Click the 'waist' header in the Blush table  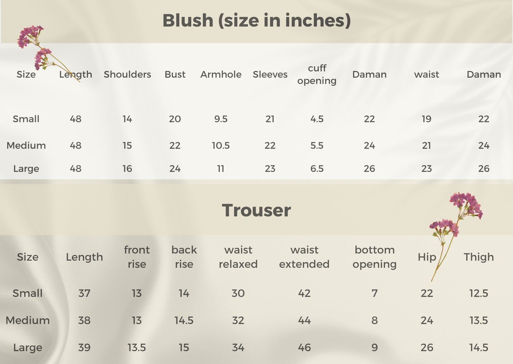click(x=426, y=74)
